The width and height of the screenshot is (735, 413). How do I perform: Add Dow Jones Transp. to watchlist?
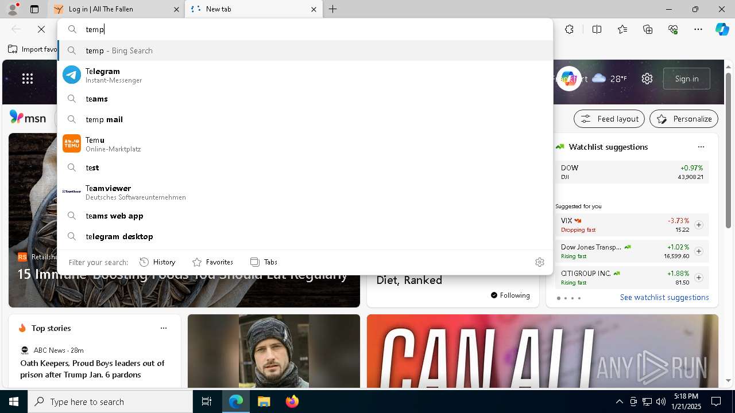[699, 251]
